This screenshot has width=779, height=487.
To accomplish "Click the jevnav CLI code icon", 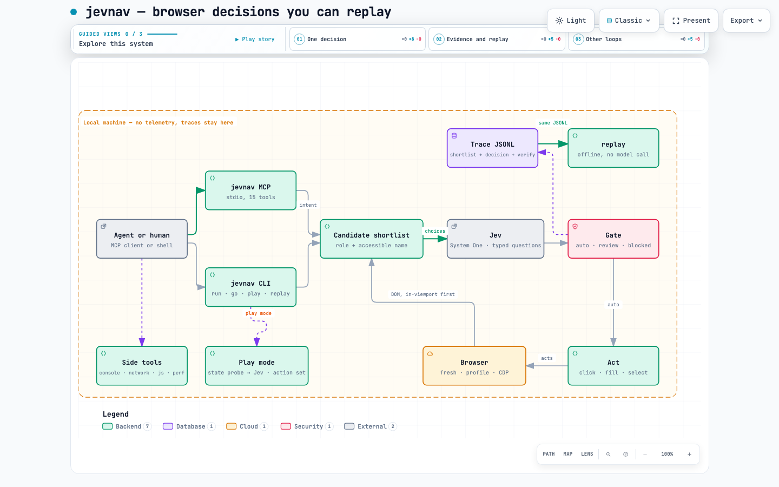I will click(213, 275).
